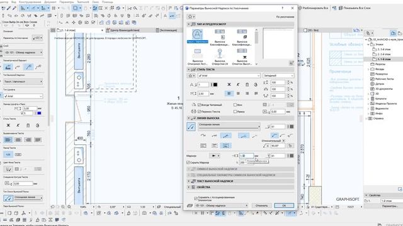Open the Teamwork menu

[82, 2]
